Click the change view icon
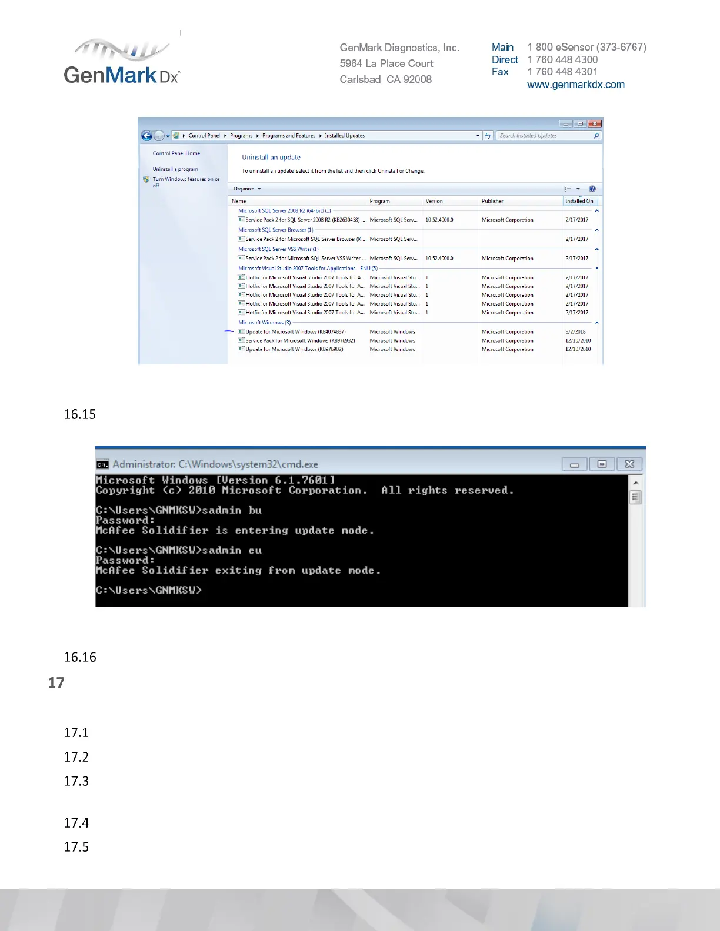Viewport: 720px width, 931px height. point(568,189)
